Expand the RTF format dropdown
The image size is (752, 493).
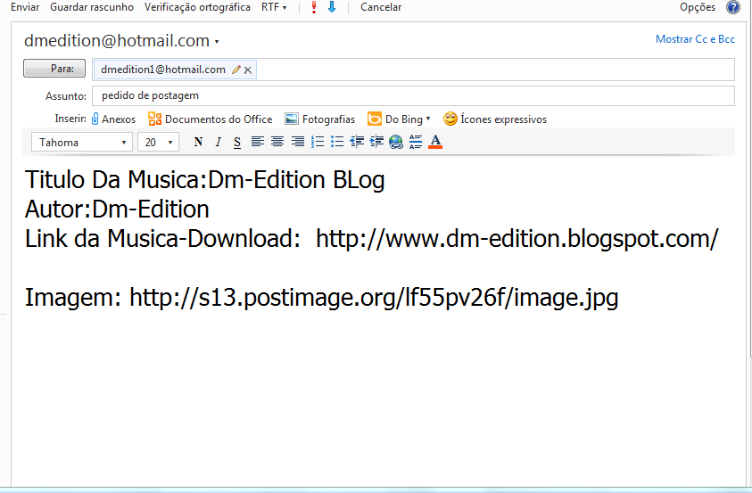274,7
